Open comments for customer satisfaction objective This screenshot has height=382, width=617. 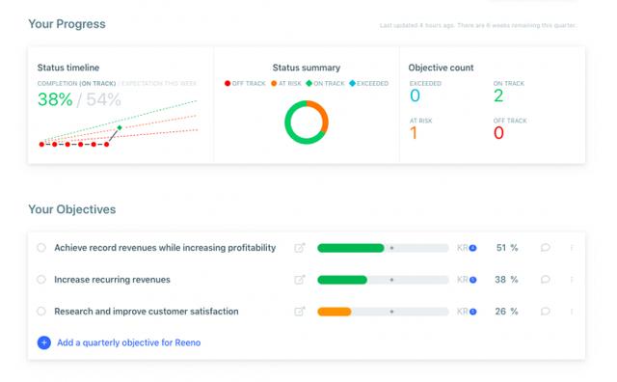click(x=546, y=312)
